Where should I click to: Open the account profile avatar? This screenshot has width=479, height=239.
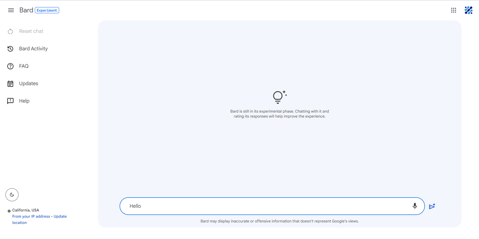[x=469, y=10]
